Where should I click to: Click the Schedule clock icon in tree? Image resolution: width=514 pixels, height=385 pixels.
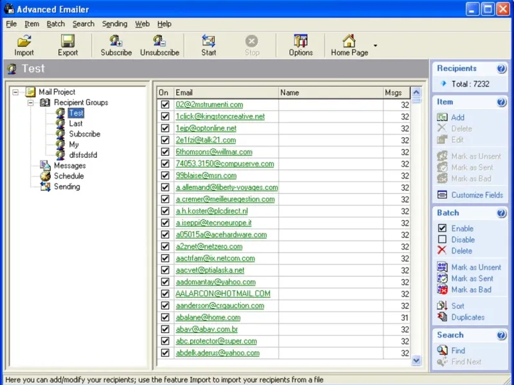click(x=45, y=176)
